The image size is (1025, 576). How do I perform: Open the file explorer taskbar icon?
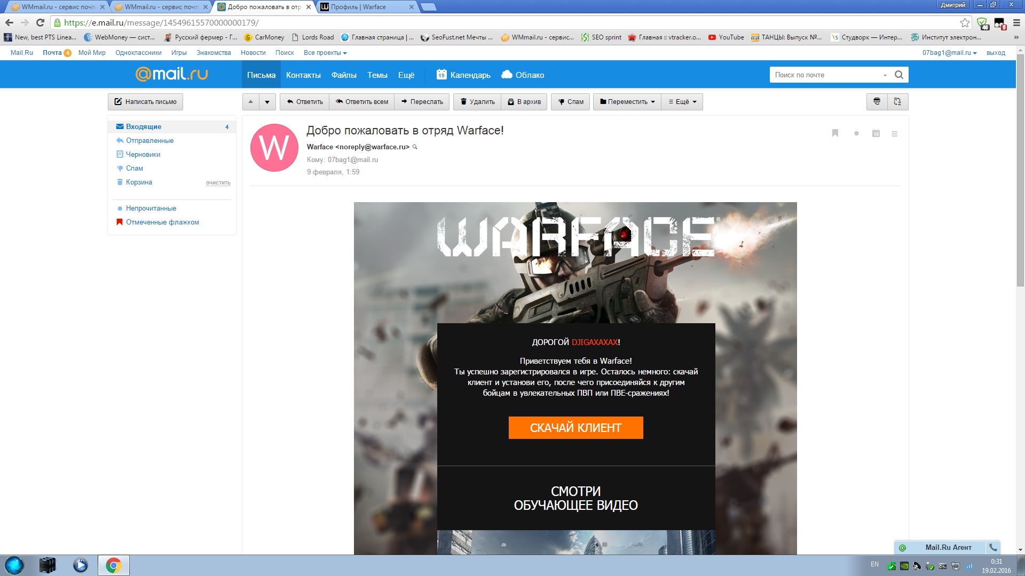(x=47, y=565)
